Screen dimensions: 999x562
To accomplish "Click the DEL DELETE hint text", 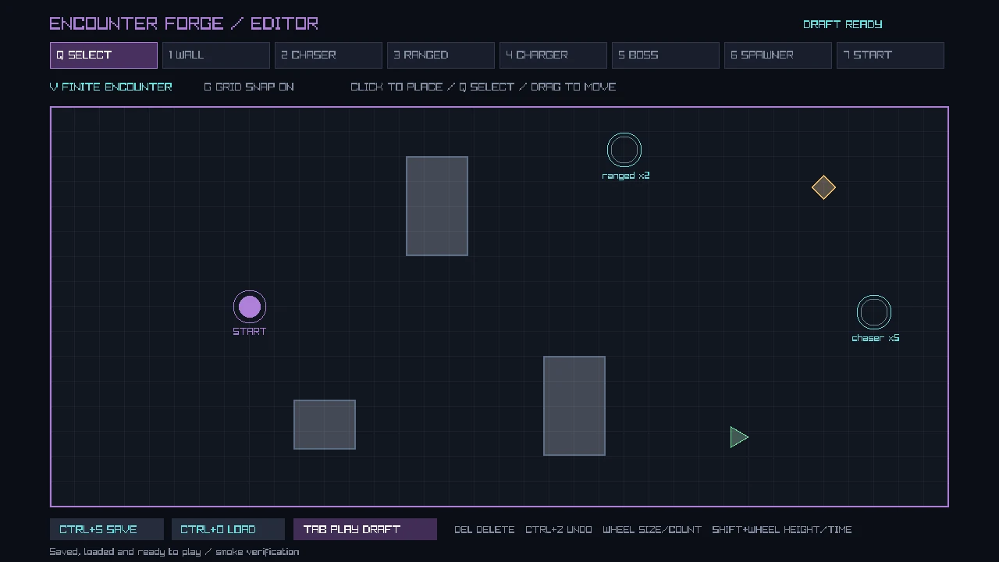I will click(485, 529).
